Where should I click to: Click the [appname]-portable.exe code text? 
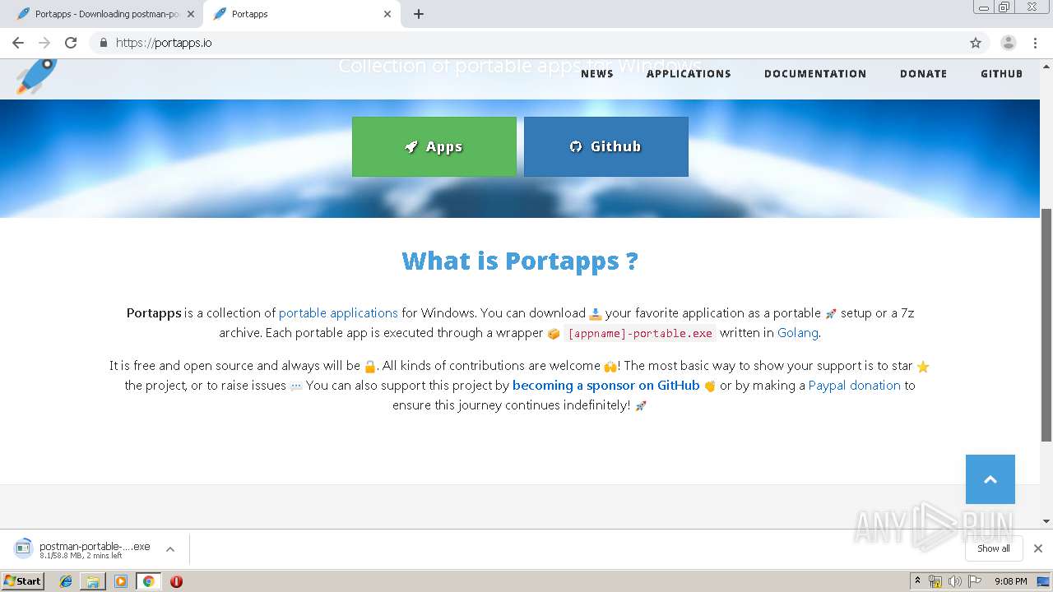point(640,334)
